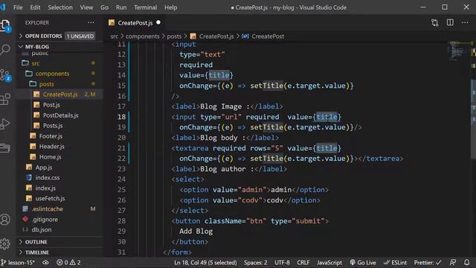Open the File menu

point(18,7)
